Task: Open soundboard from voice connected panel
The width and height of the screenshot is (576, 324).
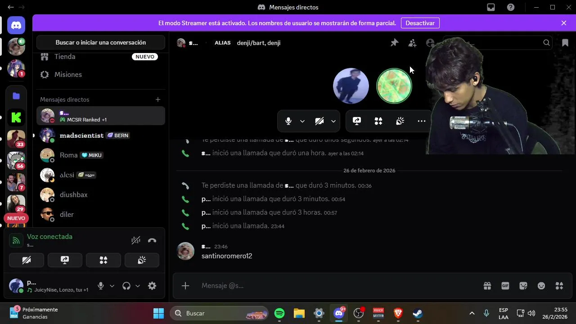Action: [x=142, y=260]
